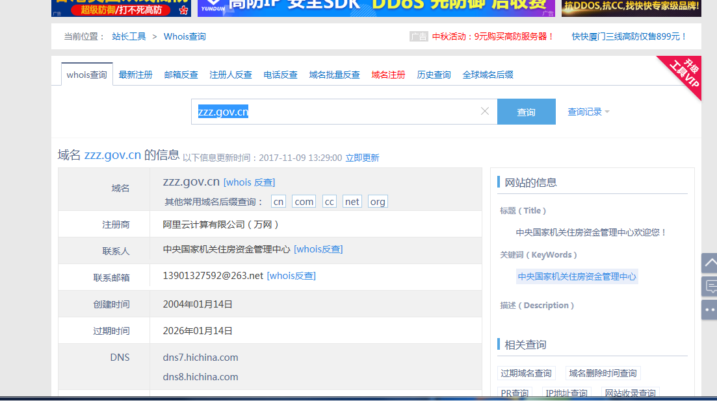Click the 过期域名查询 button
The image size is (717, 401).
tap(526, 373)
